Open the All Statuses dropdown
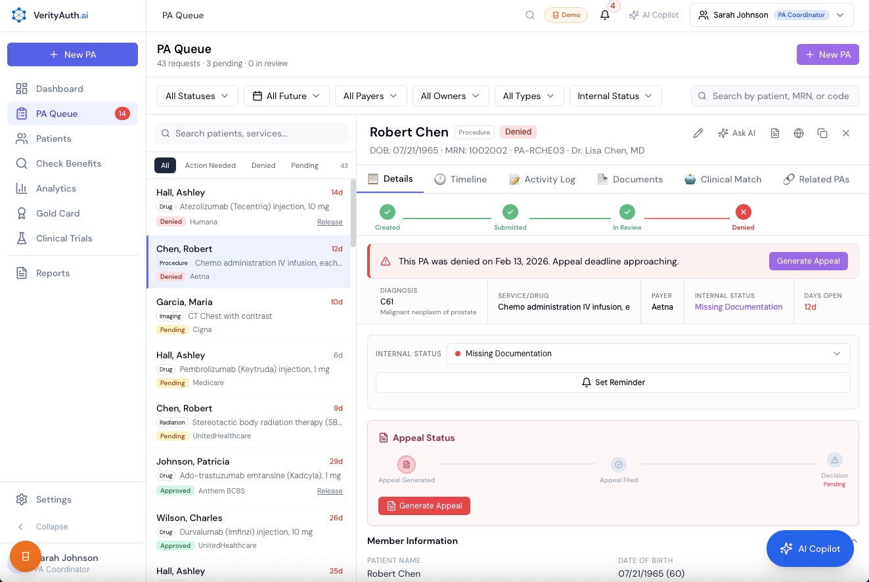 [x=197, y=96]
